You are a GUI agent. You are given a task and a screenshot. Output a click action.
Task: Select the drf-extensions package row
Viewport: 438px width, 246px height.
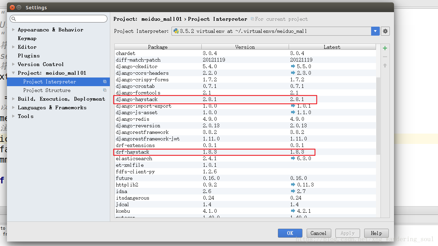tap(245, 145)
